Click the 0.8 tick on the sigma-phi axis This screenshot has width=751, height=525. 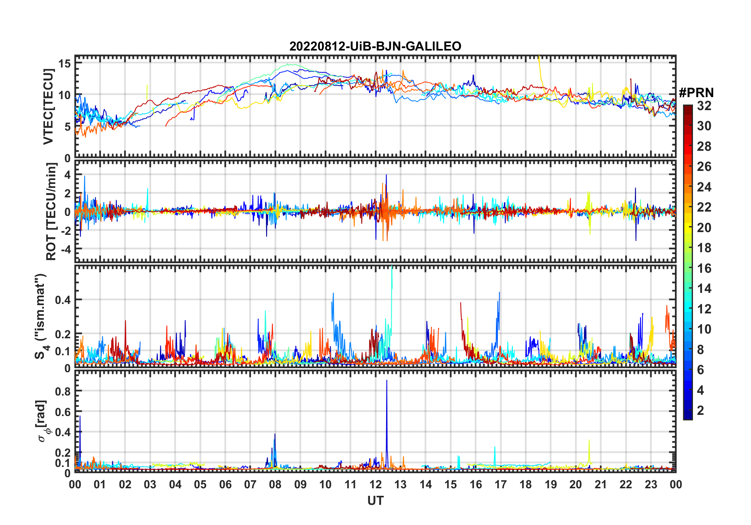(x=63, y=391)
